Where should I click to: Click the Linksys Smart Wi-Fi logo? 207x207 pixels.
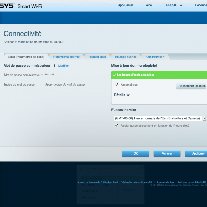tap(21, 6)
